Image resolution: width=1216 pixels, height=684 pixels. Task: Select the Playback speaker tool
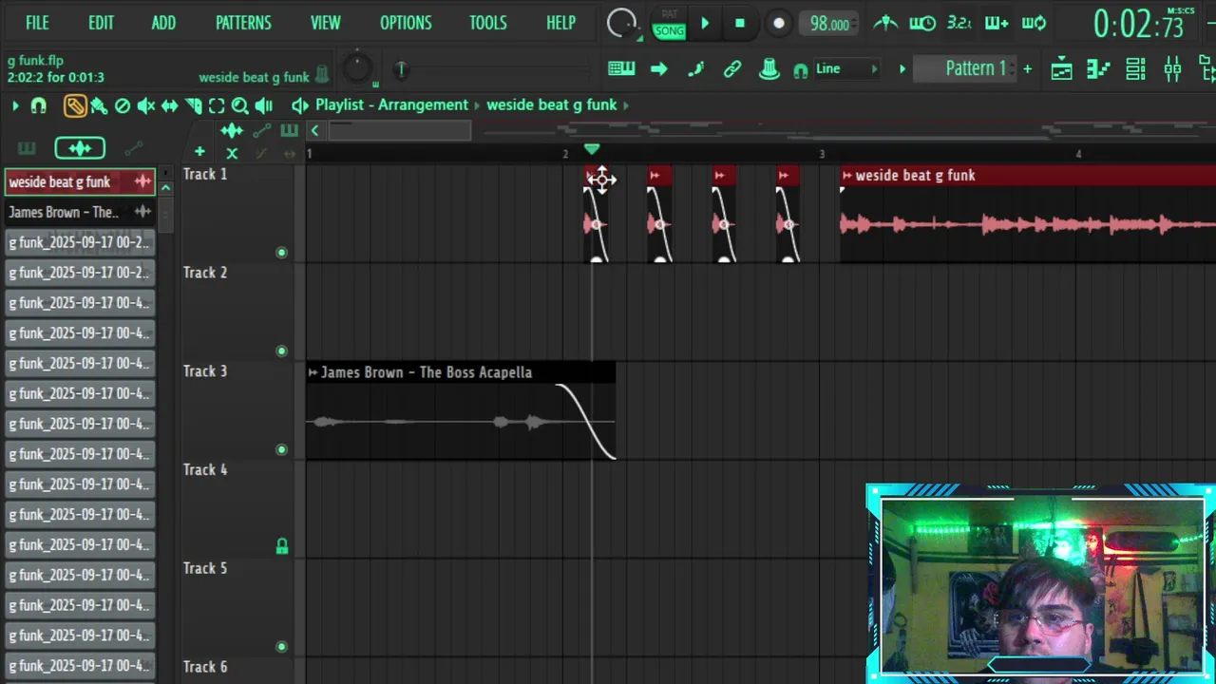pyautogui.click(x=264, y=106)
